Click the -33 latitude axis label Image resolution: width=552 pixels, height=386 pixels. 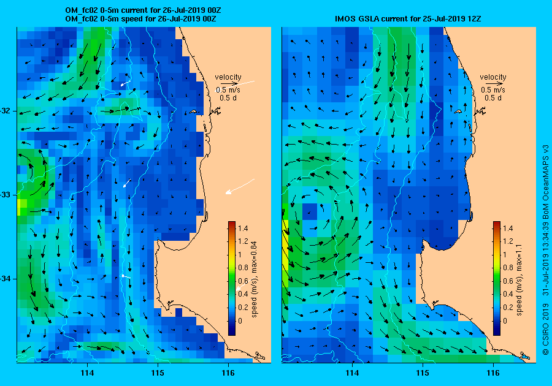[5, 195]
